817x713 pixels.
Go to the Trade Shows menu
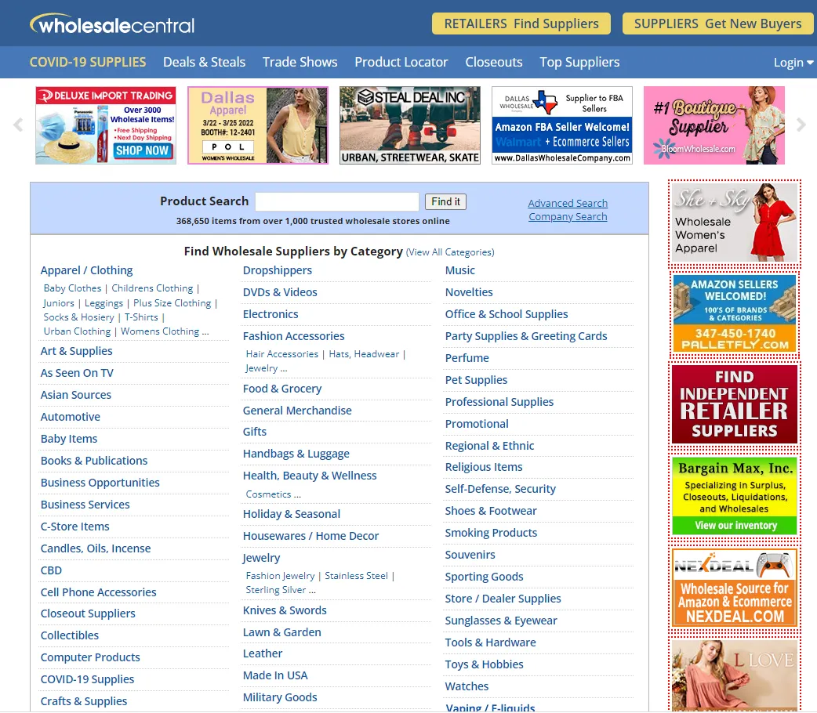[300, 62]
